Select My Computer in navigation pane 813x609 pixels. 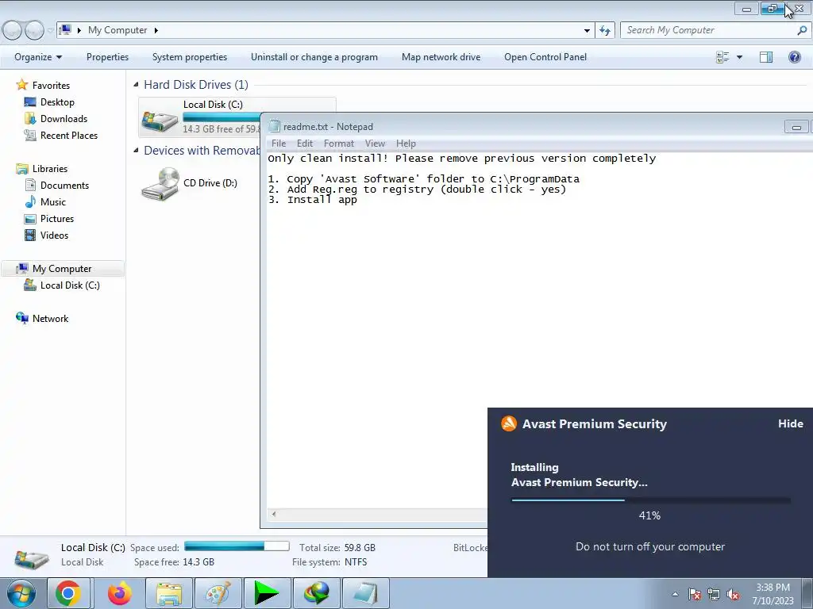[62, 269]
